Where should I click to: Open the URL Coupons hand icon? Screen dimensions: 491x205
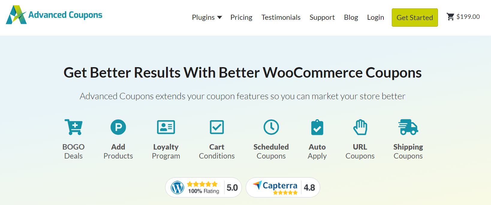pyautogui.click(x=360, y=127)
